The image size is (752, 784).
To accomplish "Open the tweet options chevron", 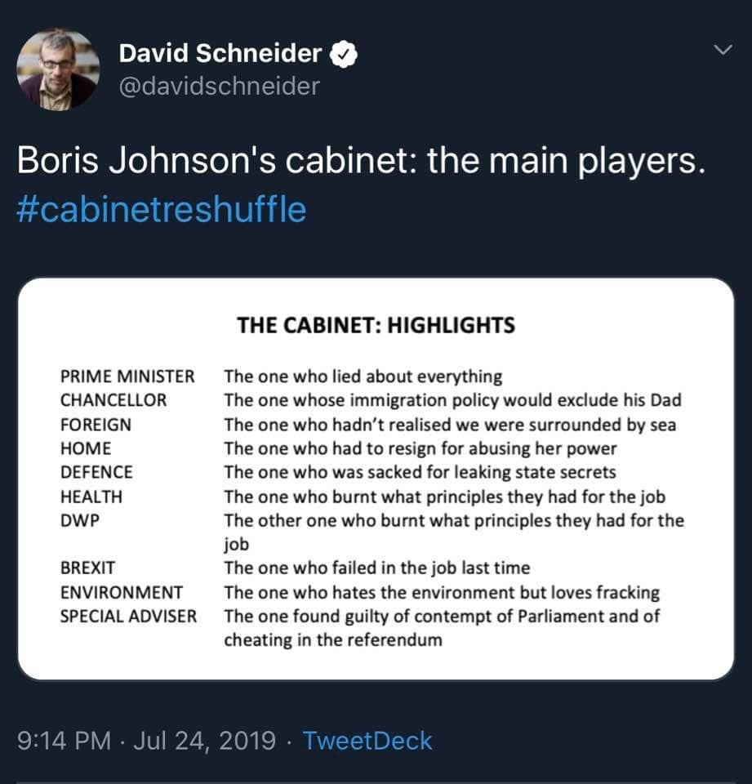I will tap(722, 51).
